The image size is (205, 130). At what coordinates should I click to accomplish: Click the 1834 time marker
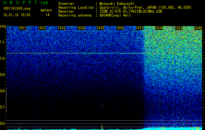click(81, 28)
